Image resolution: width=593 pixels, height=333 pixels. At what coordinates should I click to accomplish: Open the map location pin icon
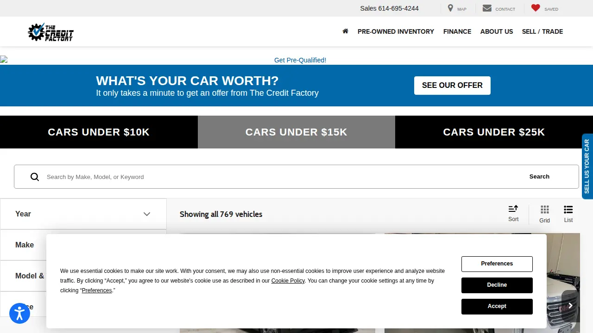pos(450,8)
